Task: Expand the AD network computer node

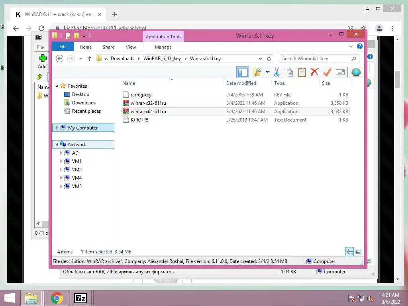Action: pos(61,153)
